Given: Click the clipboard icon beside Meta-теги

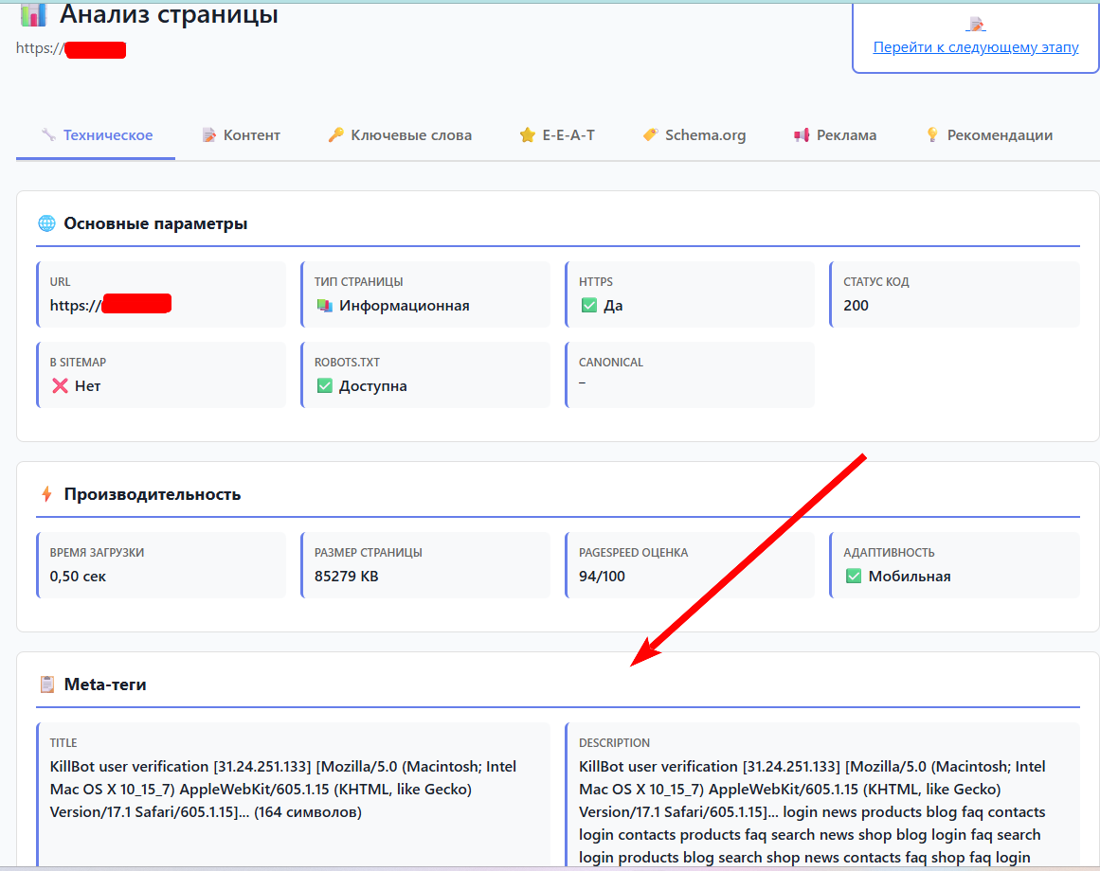Looking at the screenshot, I should [46, 684].
